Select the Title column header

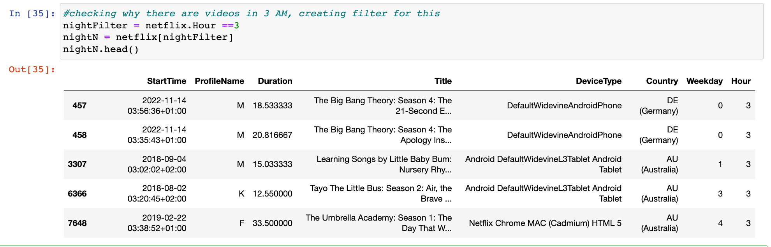pos(443,81)
